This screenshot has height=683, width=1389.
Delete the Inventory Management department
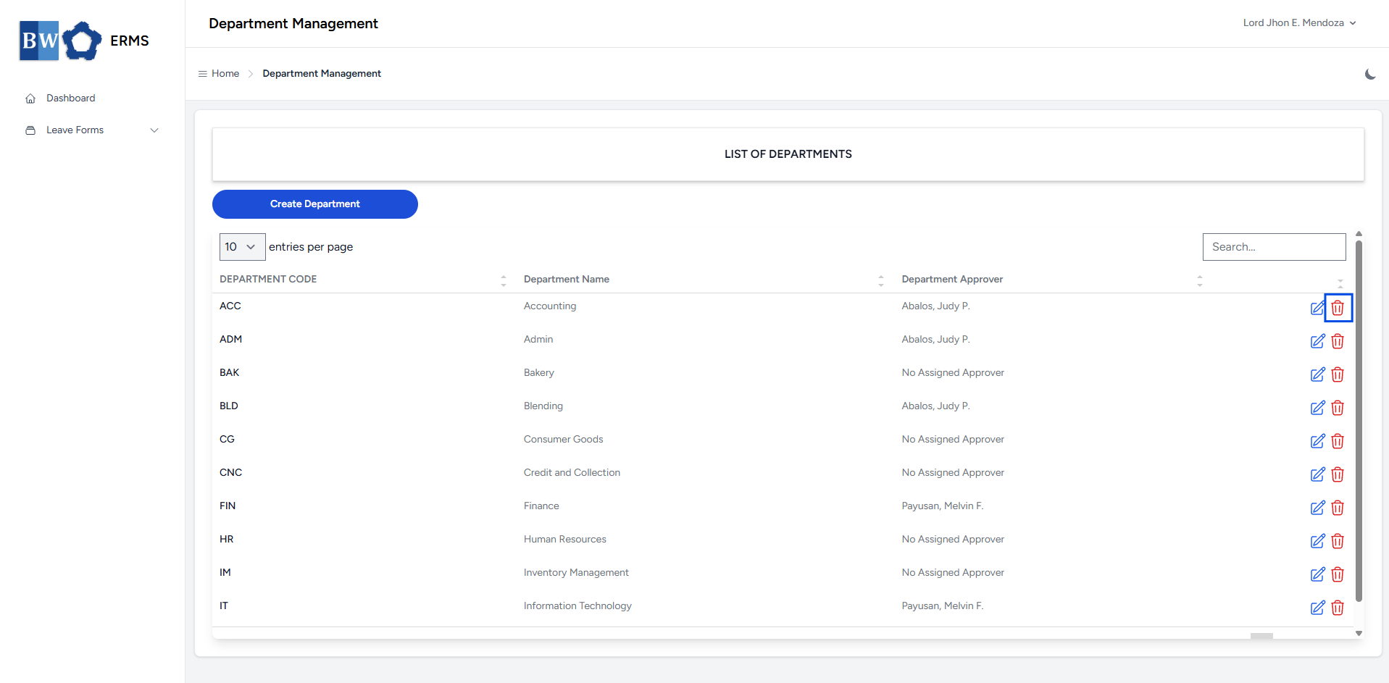click(1338, 574)
